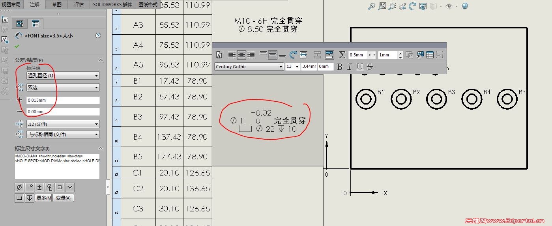Viewport: 552px width, 226px height.
Task: Click the Sigma equation icon
Action: pyautogui.click(x=342, y=55)
